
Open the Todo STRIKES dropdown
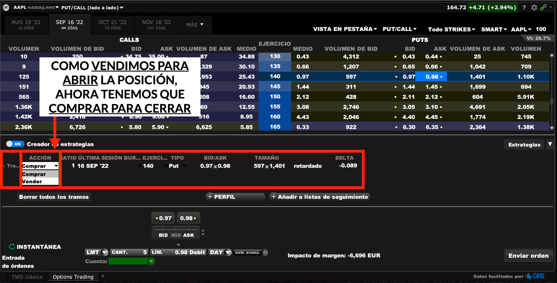pyautogui.click(x=451, y=29)
